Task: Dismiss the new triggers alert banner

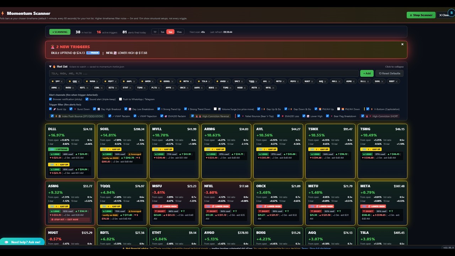Action: 402,44
